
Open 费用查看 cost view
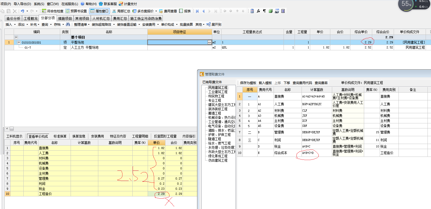(x=168, y=11)
